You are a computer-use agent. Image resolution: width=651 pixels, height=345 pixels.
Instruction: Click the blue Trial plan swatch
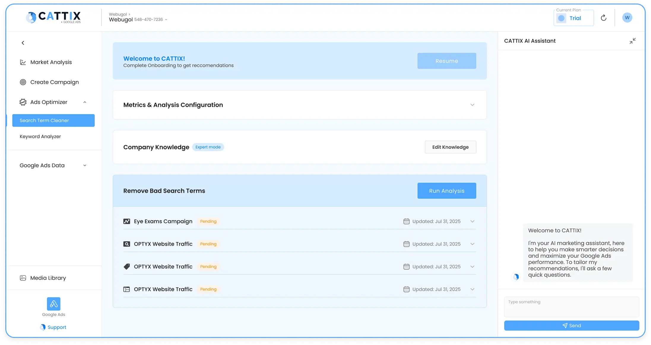pos(561,18)
